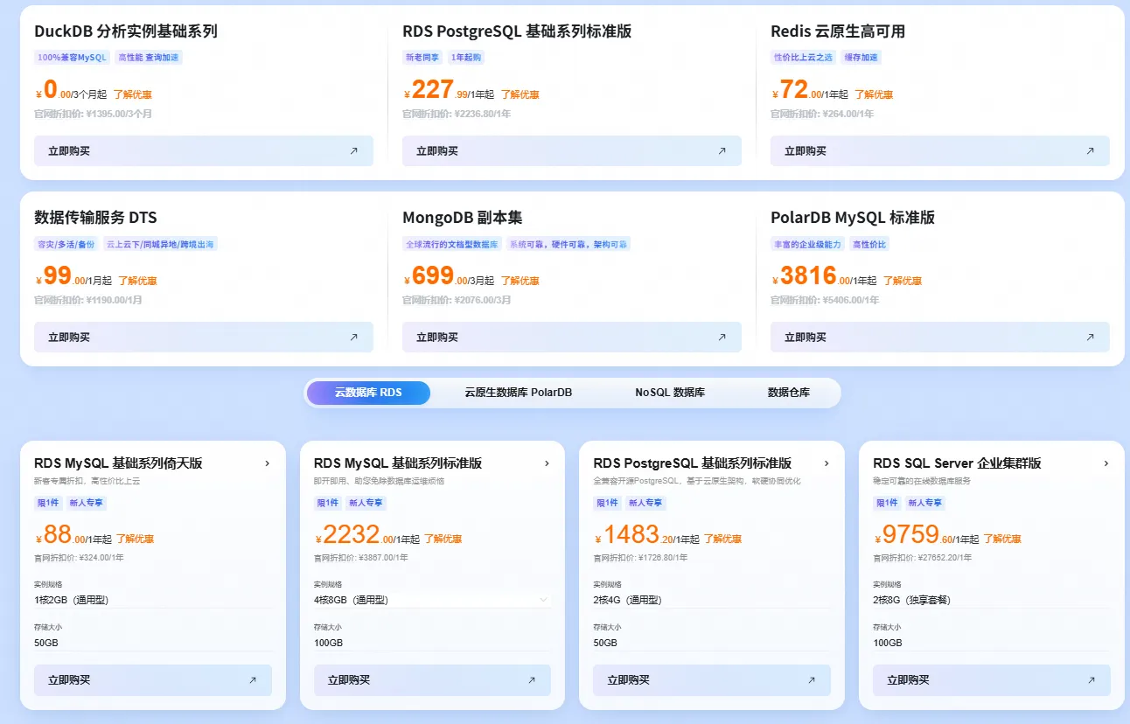View 了解优惠 next to the ¥1483.20 price
The width and height of the screenshot is (1130, 724).
722,540
